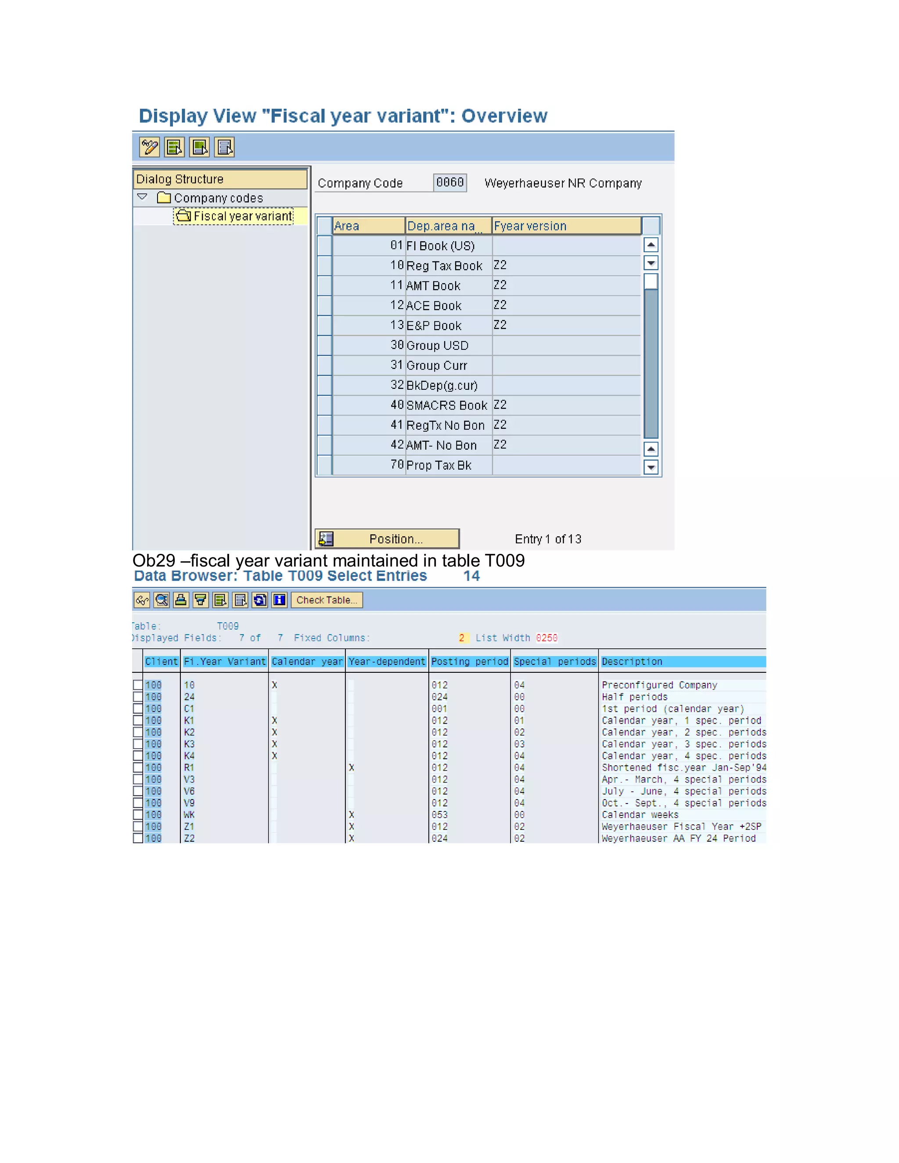Collapse the Company codes tree node triangle
The image size is (899, 1163).
(x=142, y=197)
